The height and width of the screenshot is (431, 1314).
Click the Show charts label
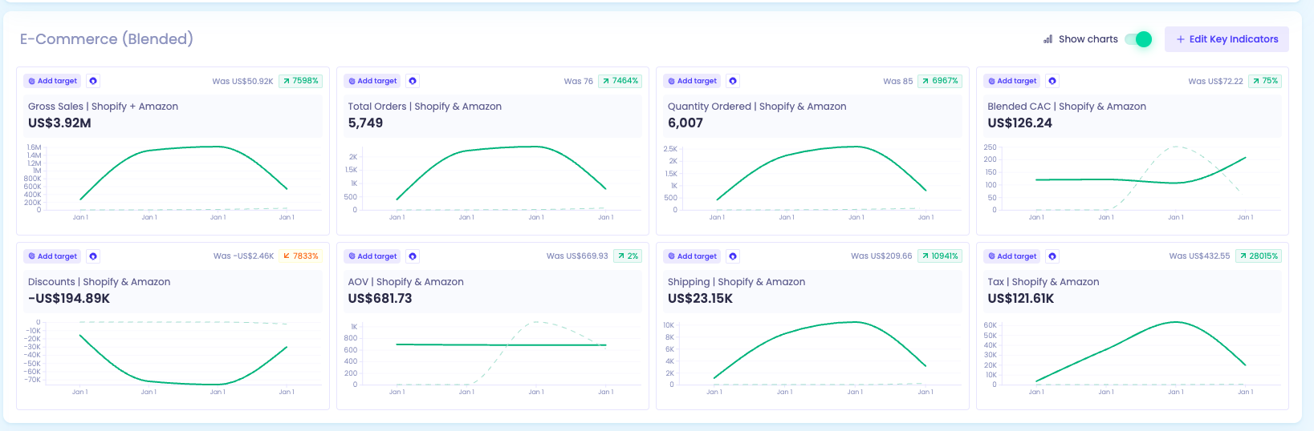[x=1088, y=39]
